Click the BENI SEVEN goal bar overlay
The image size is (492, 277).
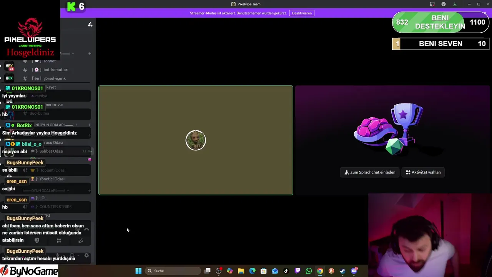[x=440, y=44]
